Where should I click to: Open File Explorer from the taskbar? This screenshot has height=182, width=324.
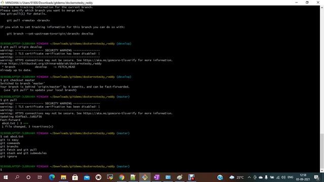pyautogui.click(x=63, y=177)
